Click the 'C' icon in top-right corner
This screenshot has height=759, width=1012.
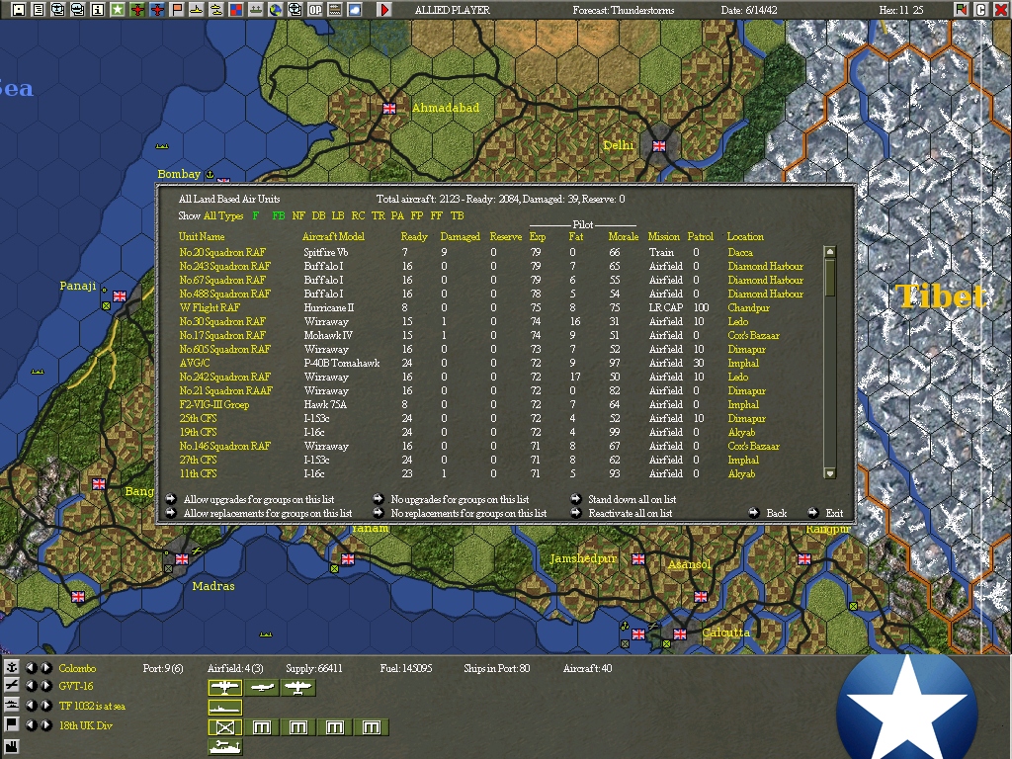tap(981, 9)
